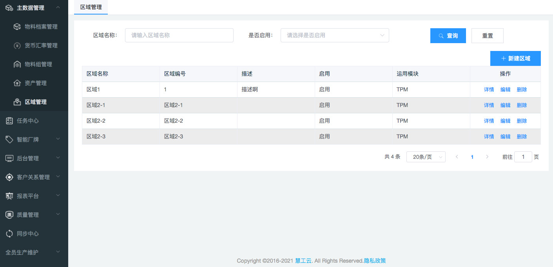
Task: Expand the 全员生产维护 submenu
Action: coord(58,252)
